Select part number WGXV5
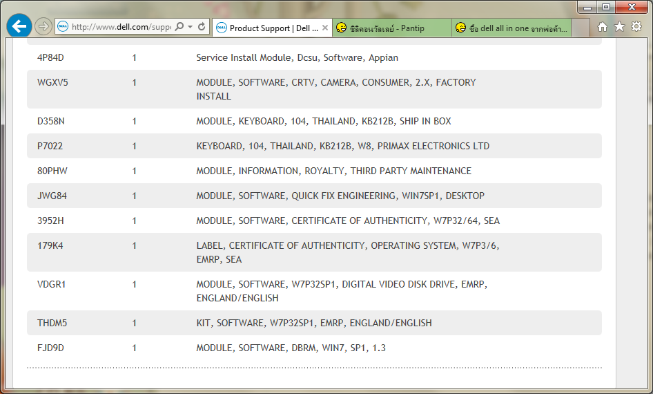653x394 pixels. [x=52, y=82]
